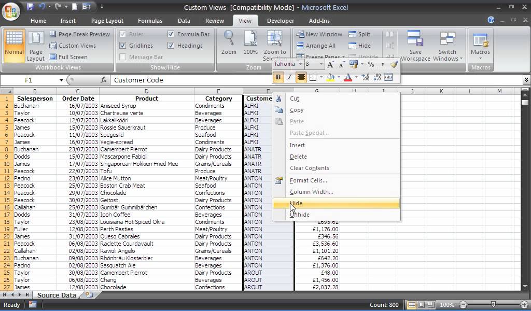Open the Name Box dropdown arrow
Image resolution: width=531 pixels, height=311 pixels.
61,80
